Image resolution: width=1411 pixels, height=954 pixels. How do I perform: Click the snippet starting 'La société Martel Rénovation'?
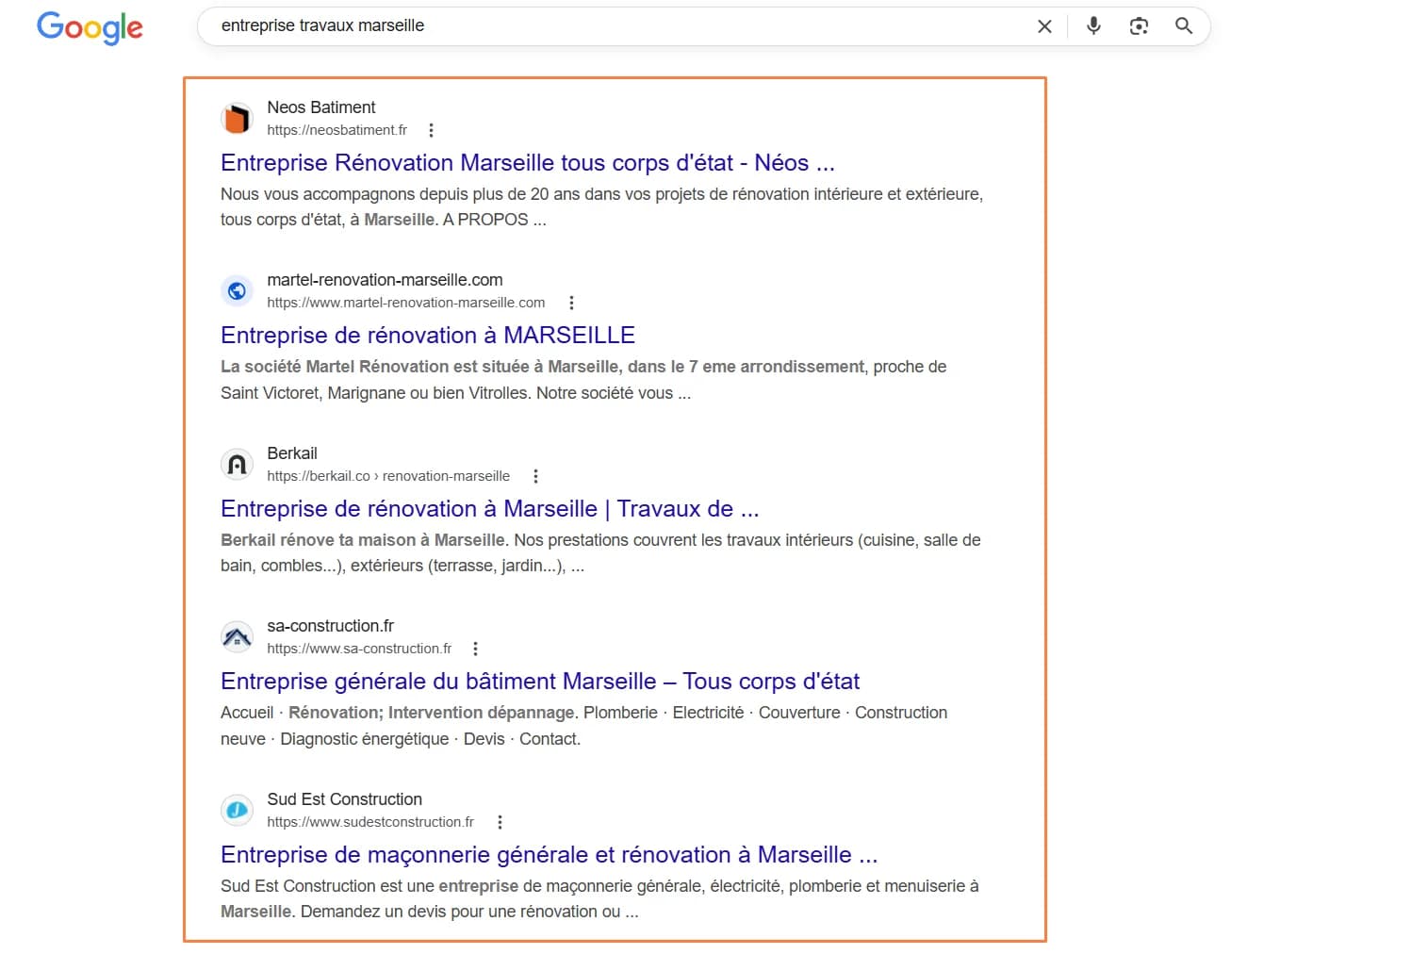(x=583, y=380)
